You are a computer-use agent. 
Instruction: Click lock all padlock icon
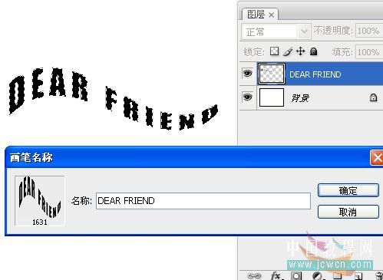tap(314, 51)
